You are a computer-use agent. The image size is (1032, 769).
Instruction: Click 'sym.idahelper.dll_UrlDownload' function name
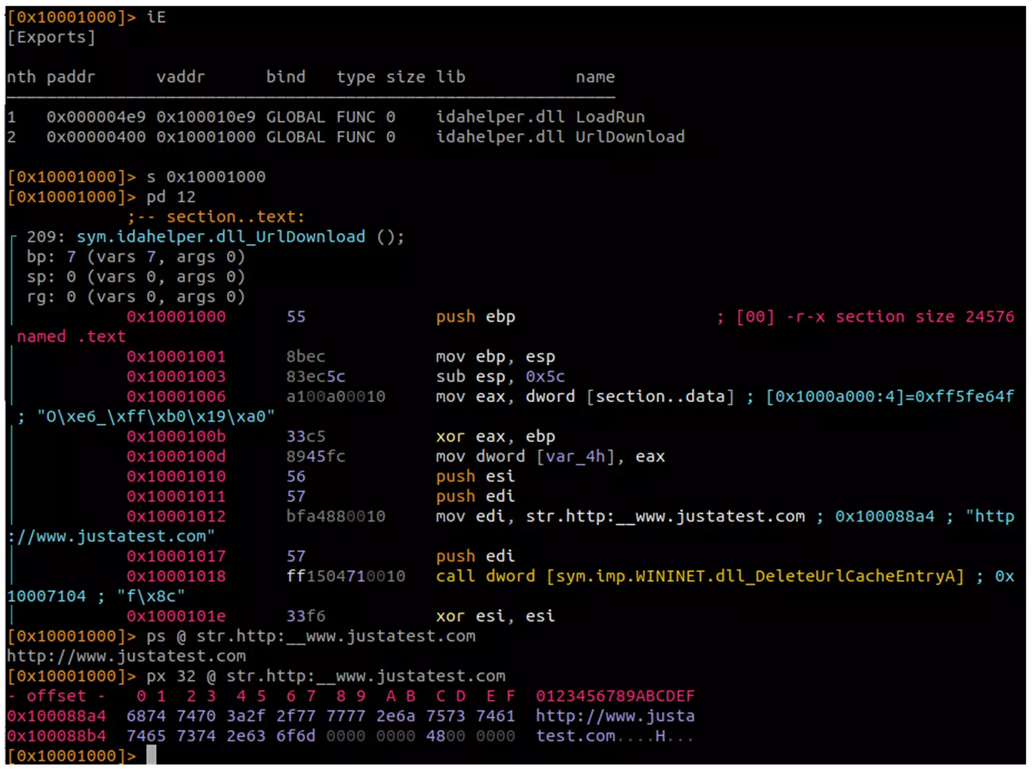(x=221, y=237)
